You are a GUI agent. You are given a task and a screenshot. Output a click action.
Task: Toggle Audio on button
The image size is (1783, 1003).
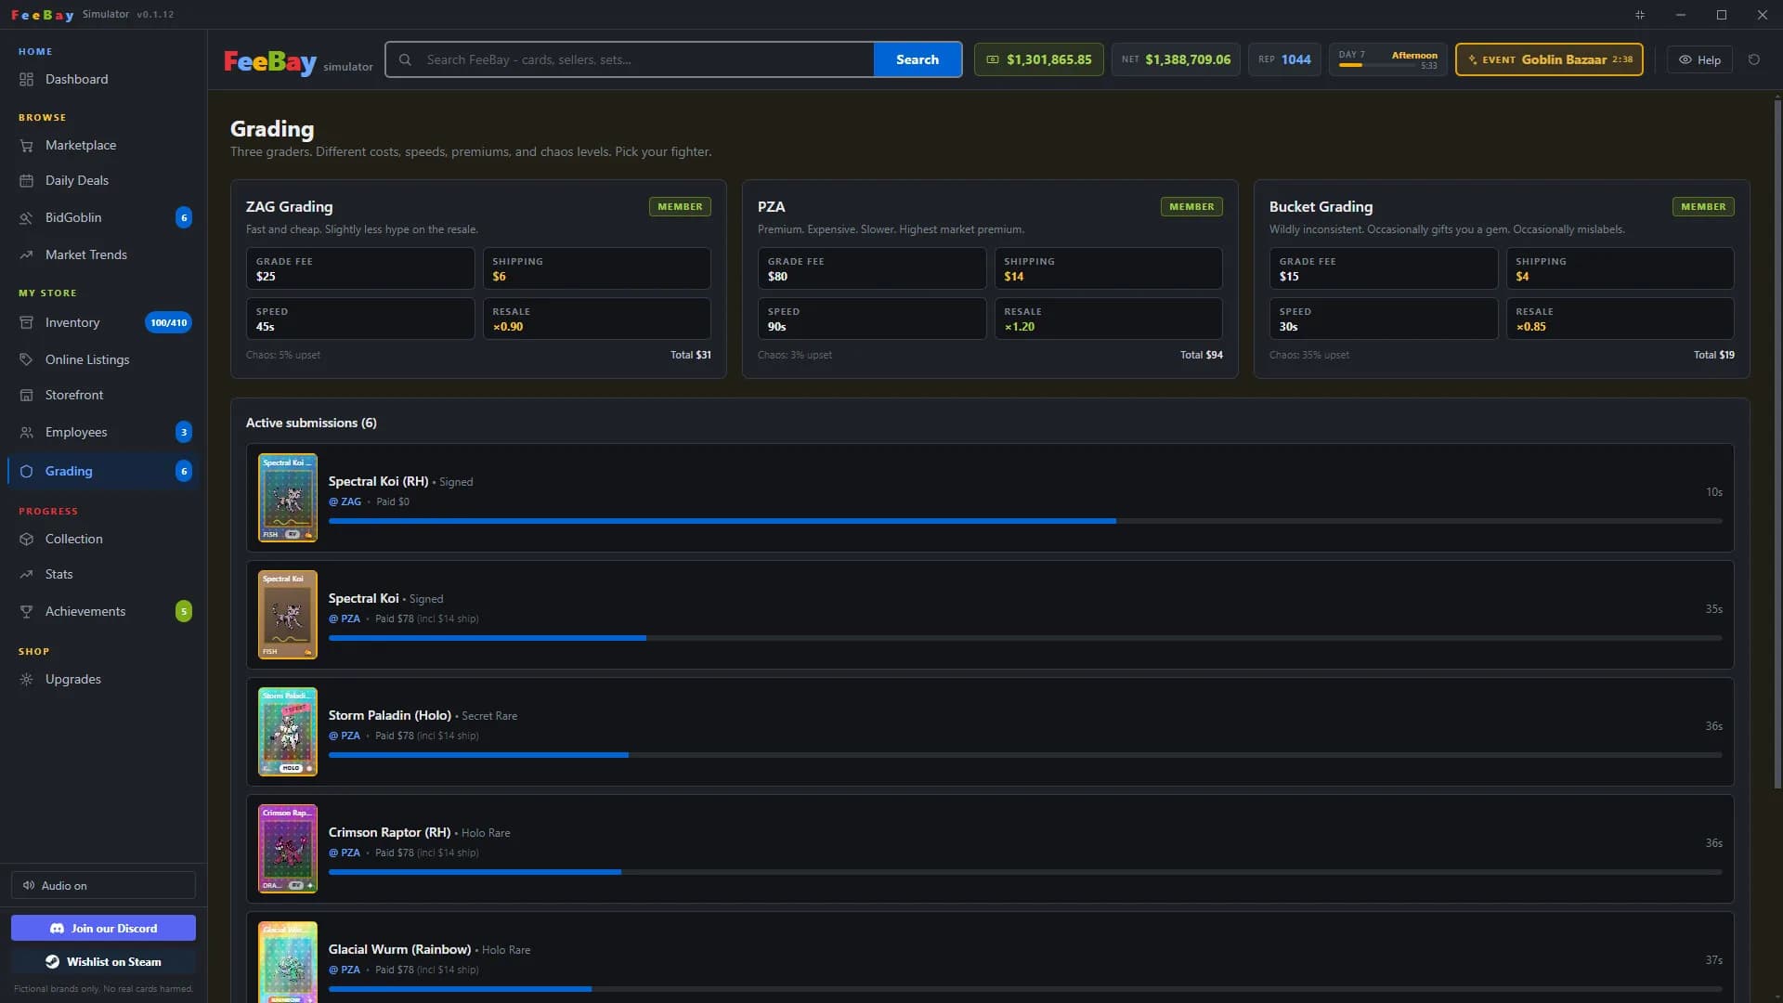[x=103, y=886]
